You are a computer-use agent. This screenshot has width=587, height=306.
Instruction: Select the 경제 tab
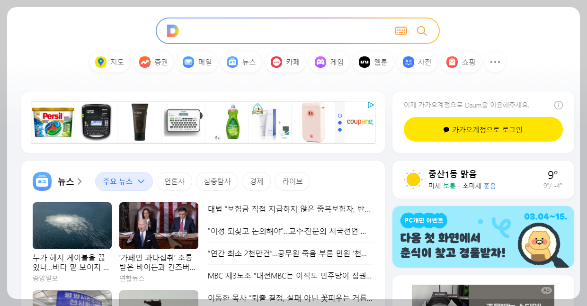pos(256,181)
